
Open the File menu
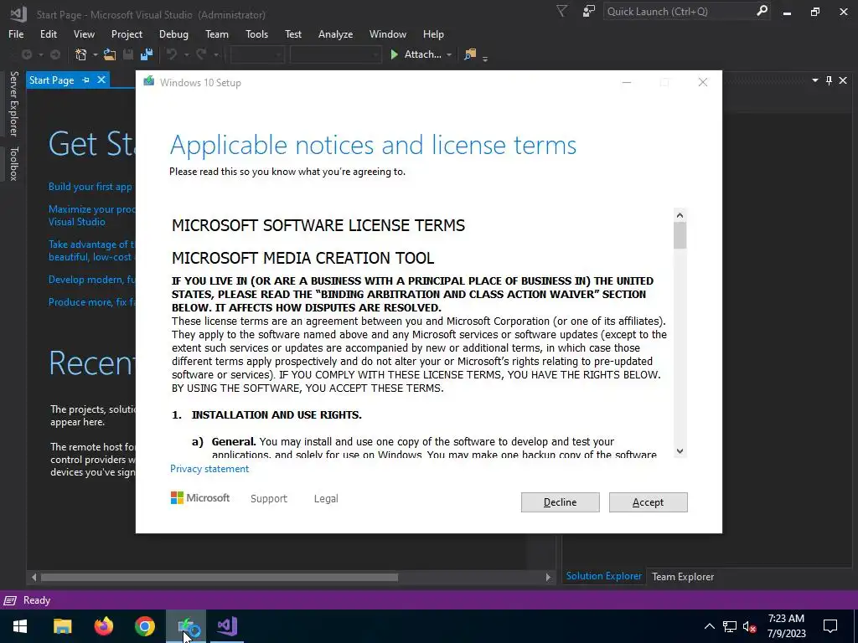pos(16,33)
